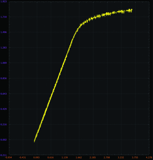Select the 0.093 x-axis tick label

[x=36, y=158]
